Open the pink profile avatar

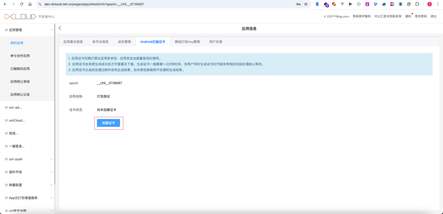click(429, 4)
